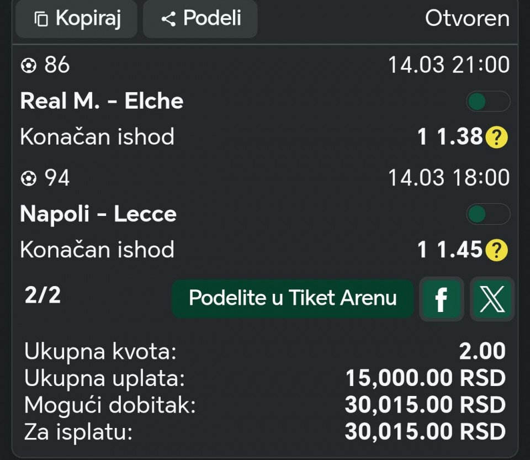Share the ticket via the X icon
The image size is (530, 460).
[x=492, y=299]
